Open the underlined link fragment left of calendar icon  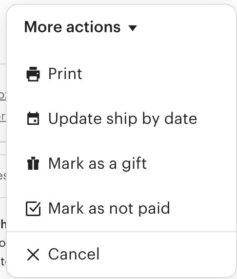point(3,117)
